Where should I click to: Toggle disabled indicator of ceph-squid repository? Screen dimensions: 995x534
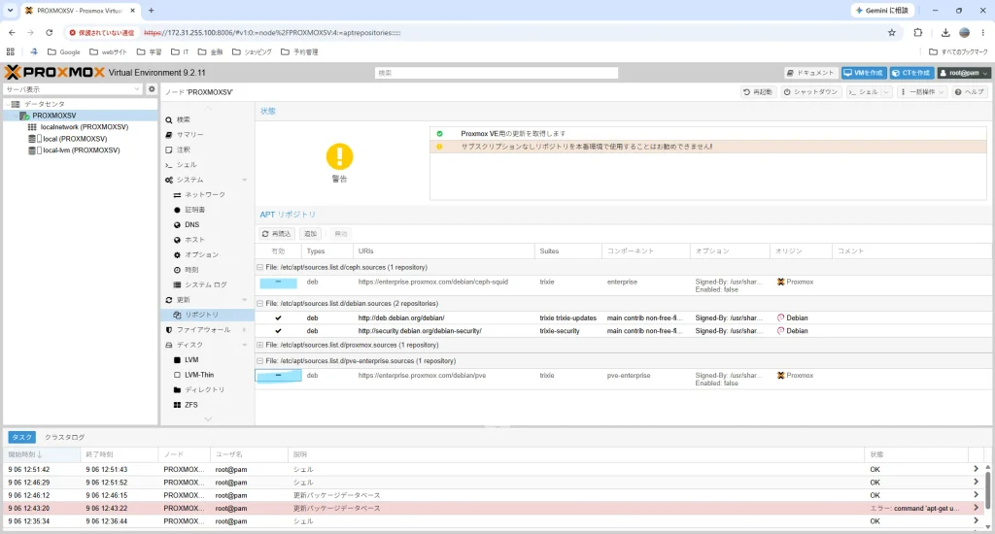click(278, 283)
